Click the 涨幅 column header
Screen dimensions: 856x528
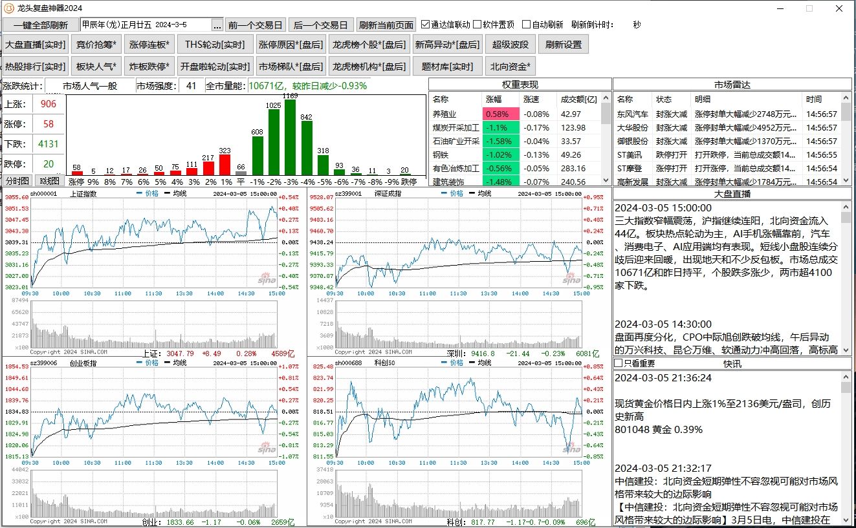coord(501,100)
